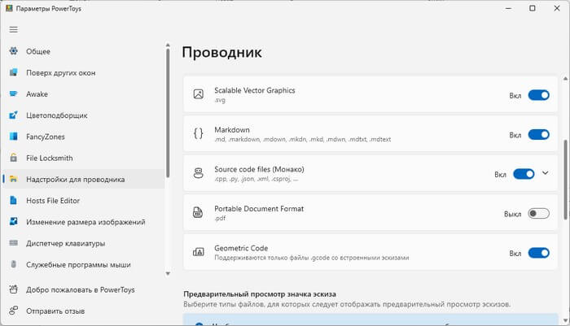Open Добро пожаловать в PowerToys
The height and width of the screenshot is (326, 570).
pyautogui.click(x=84, y=289)
